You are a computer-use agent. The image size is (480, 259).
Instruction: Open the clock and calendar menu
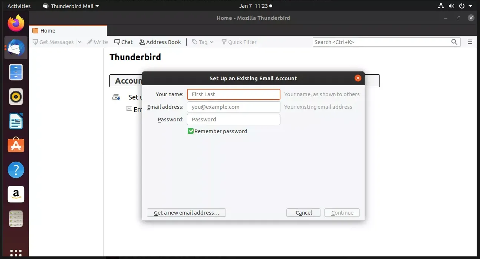256,6
